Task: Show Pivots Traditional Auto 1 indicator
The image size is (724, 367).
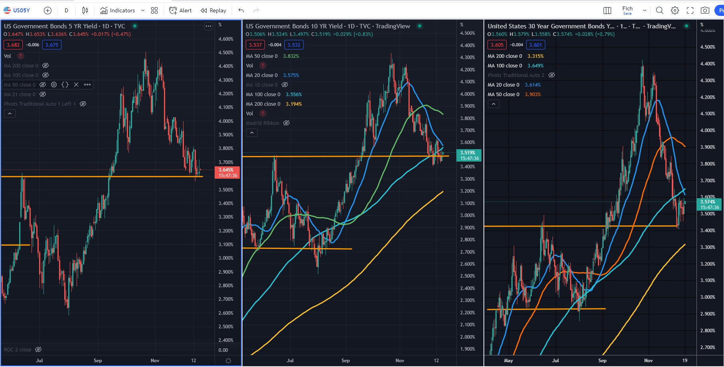Action: coord(83,104)
